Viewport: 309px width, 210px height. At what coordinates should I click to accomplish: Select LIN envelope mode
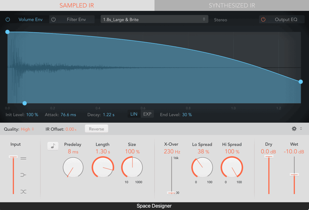point(134,114)
